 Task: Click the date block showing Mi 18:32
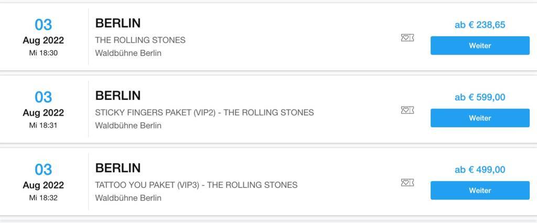click(x=44, y=182)
